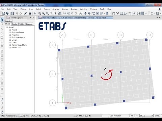Move down one story arrow
The image size is (162, 121).
(x=89, y=13)
